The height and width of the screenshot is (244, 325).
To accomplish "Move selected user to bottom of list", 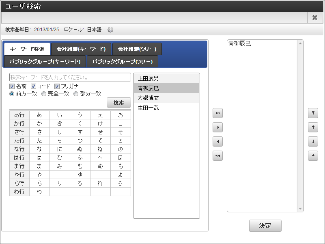I will [x=313, y=155].
